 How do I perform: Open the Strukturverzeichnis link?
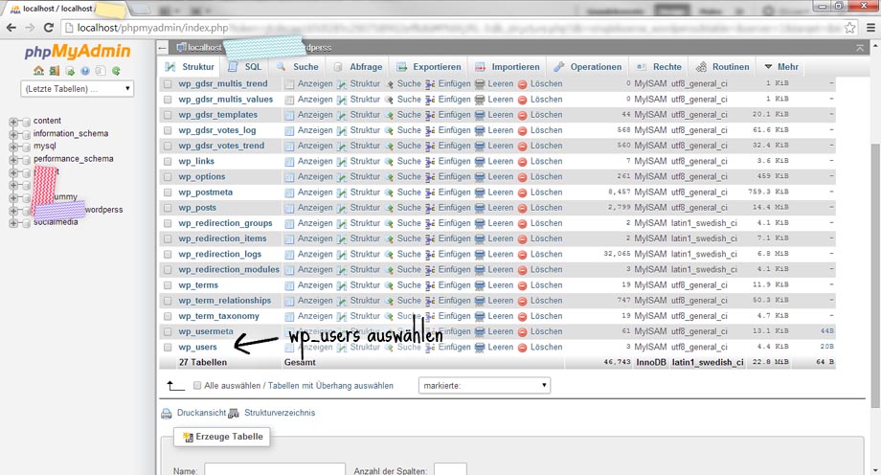[x=280, y=413]
